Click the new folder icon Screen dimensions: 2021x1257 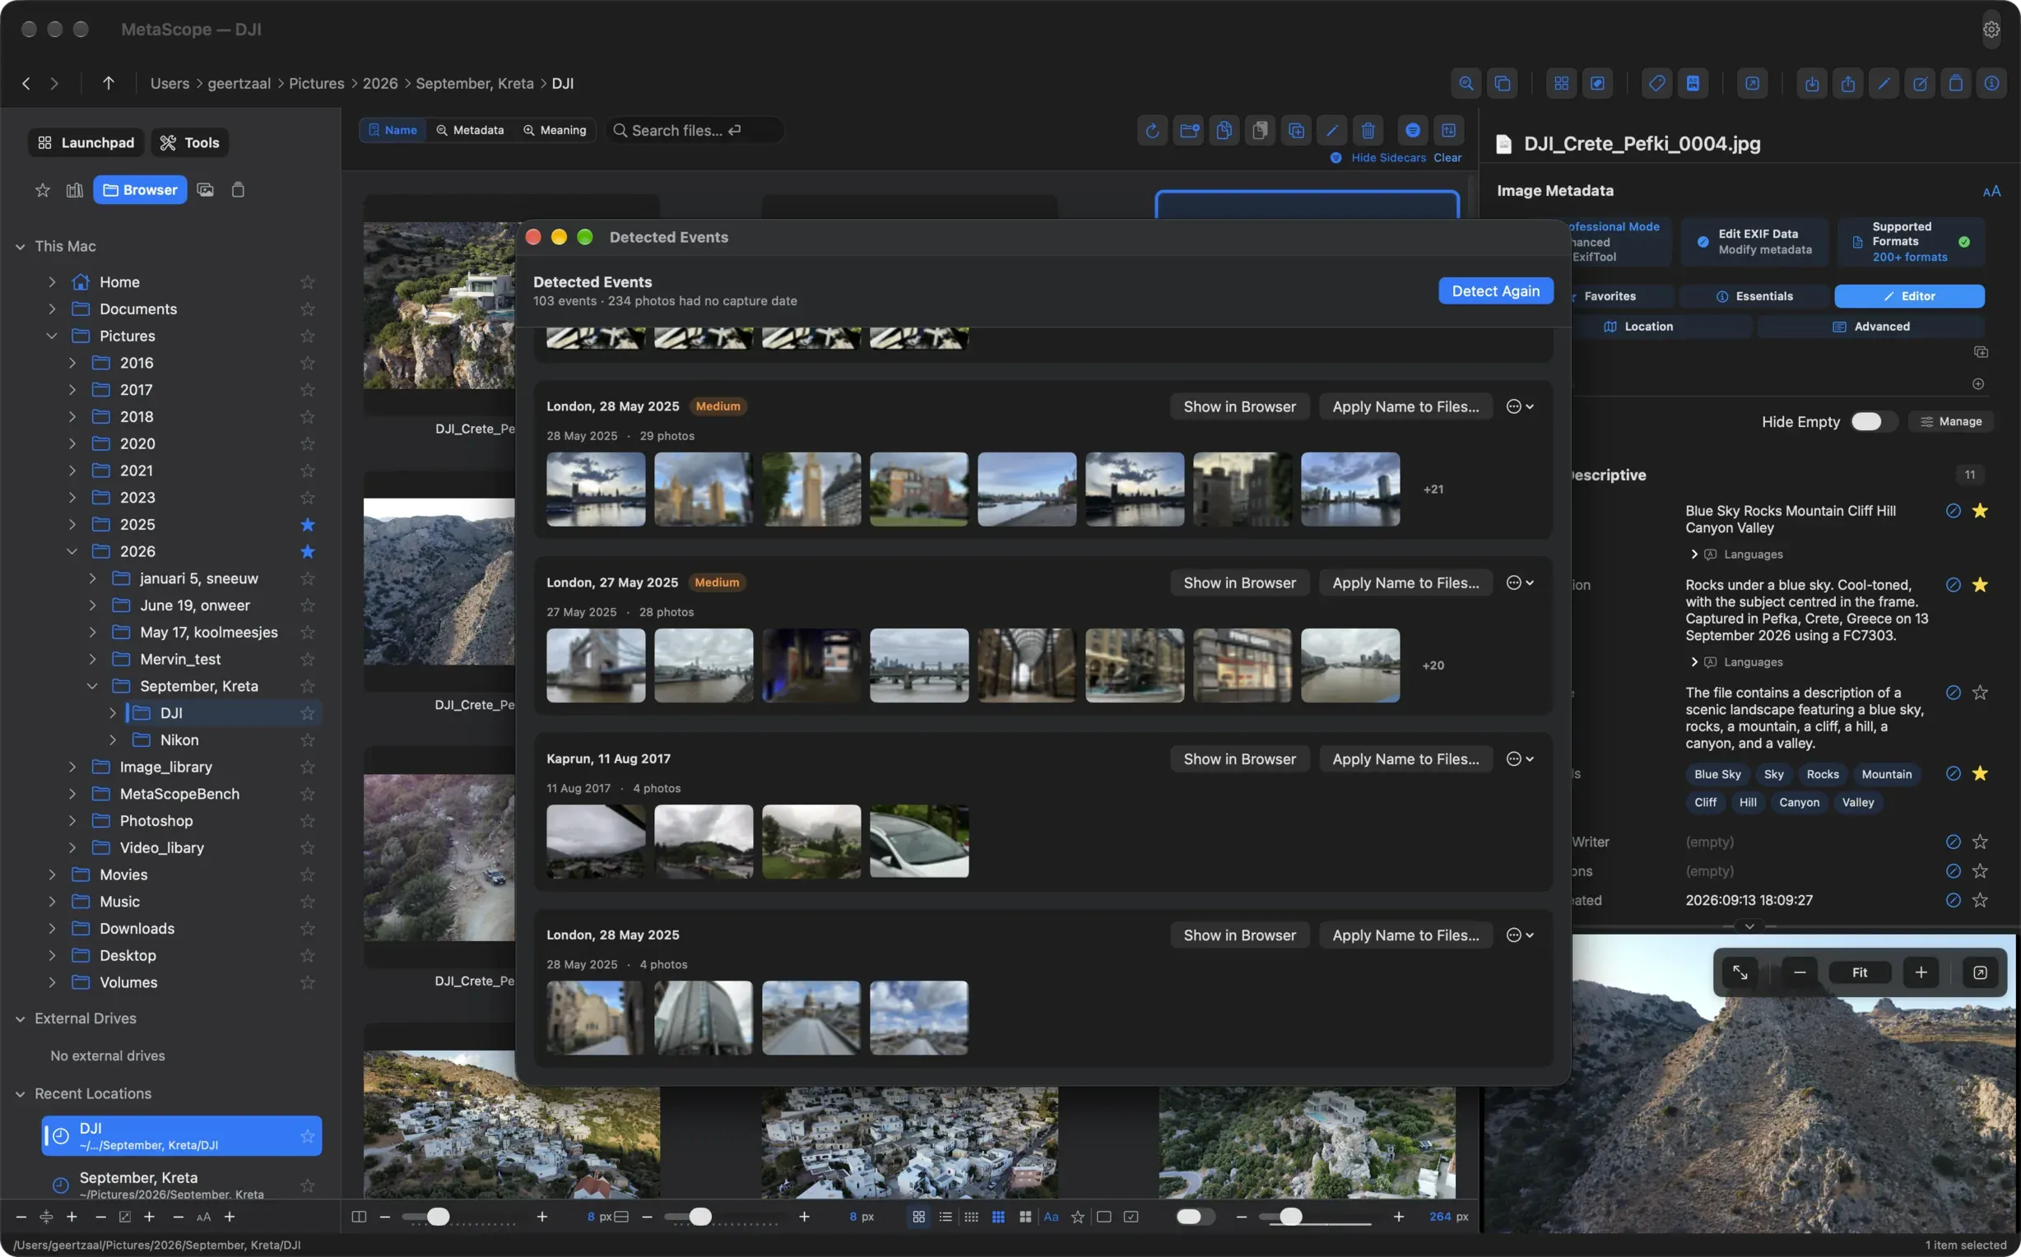pos(1189,131)
